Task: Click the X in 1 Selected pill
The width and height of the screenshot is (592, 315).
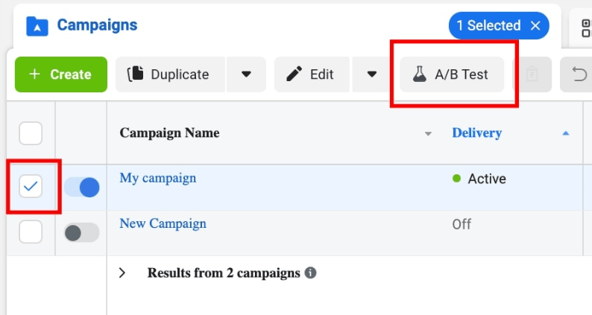Action: [x=535, y=25]
